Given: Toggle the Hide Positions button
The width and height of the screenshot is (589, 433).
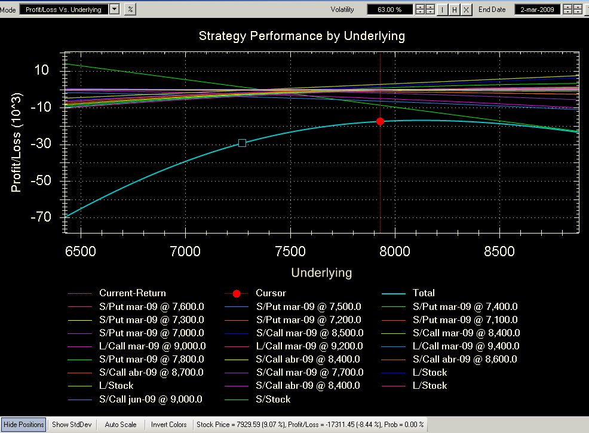Looking at the screenshot, I should pos(23,425).
